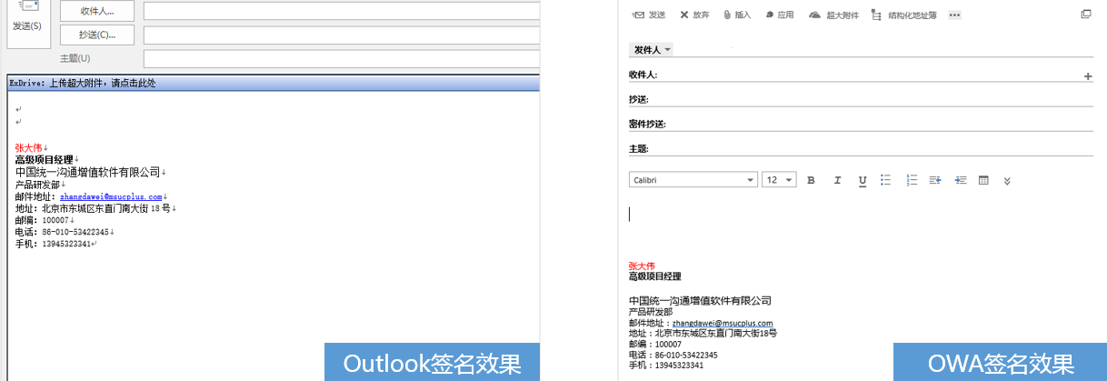Open the three-dot more actions menu

click(x=954, y=15)
